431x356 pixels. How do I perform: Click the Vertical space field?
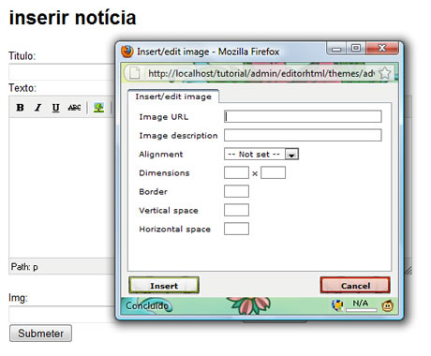point(236,210)
